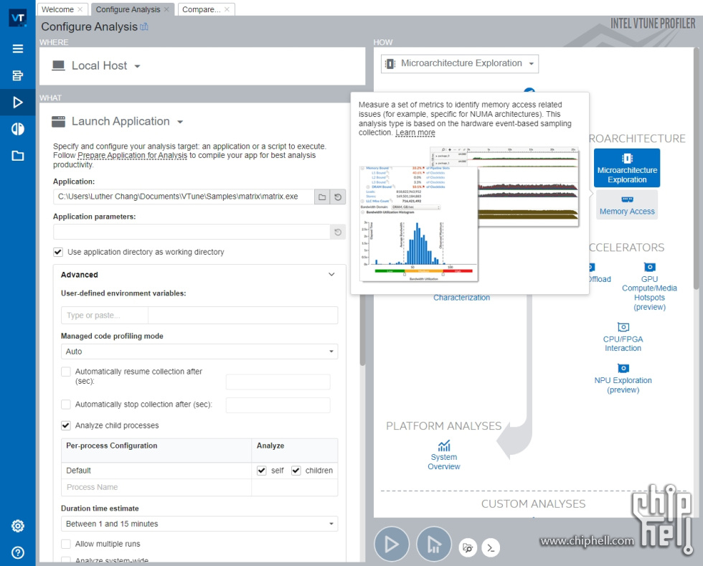703x566 pixels.
Task: Close the Compare... tab
Action: (227, 9)
